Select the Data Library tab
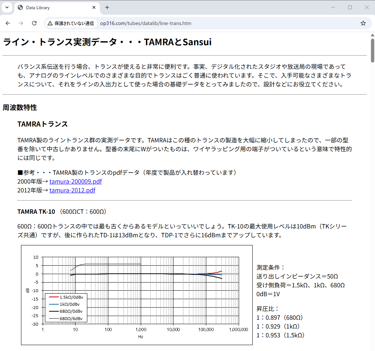Image resolution: width=375 pixels, height=351 pixels. tap(52, 7)
